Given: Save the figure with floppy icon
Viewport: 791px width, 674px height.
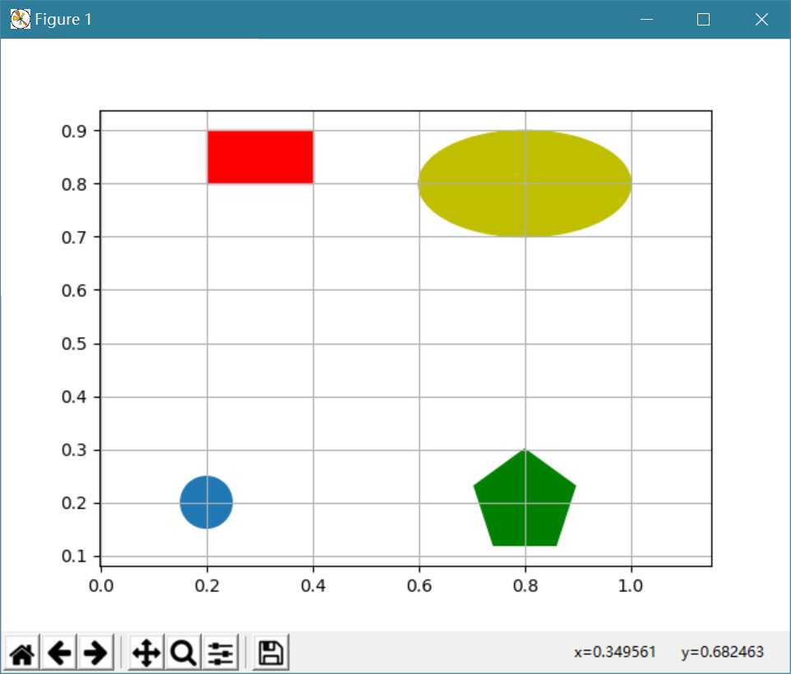Looking at the screenshot, I should [x=271, y=653].
